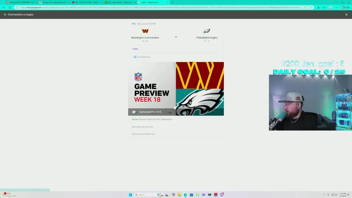Click the Philadelphia Eagles team logo

[x=207, y=31]
